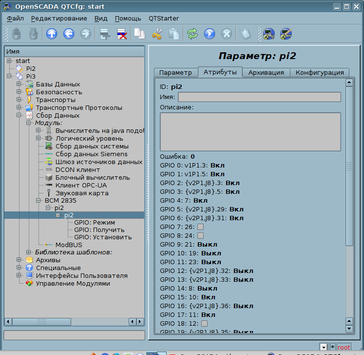364x355 pixels.
Task: Select GPIO: Режим tree item
Action: [x=95, y=222]
